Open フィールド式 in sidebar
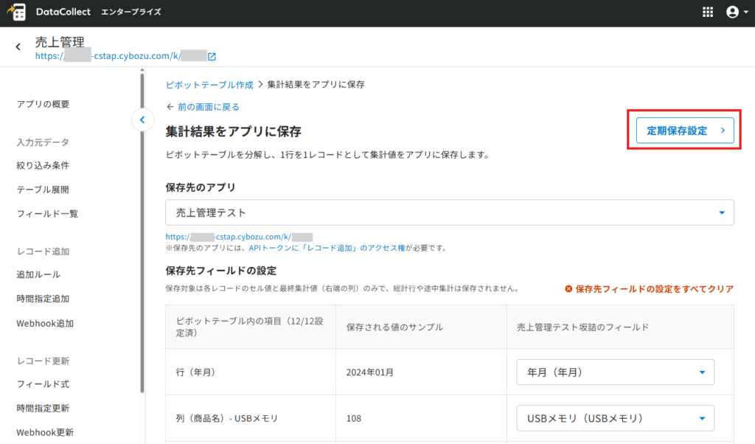The image size is (755, 444). (43, 384)
